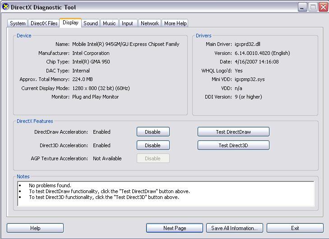Click DDI Version '9 (or higher)'
The height and width of the screenshot is (239, 329).
(x=248, y=97)
